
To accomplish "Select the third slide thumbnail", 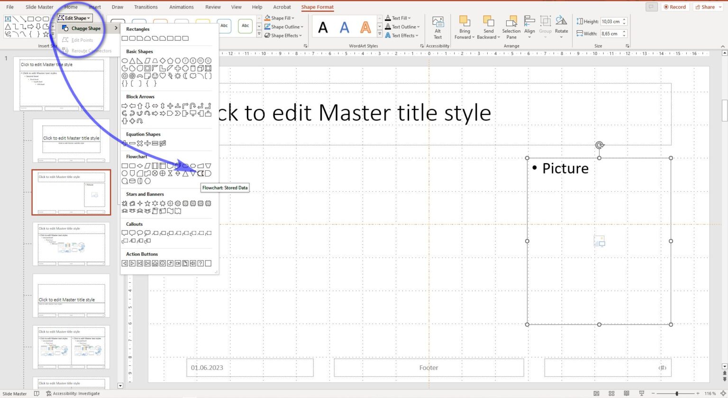I will point(71,192).
